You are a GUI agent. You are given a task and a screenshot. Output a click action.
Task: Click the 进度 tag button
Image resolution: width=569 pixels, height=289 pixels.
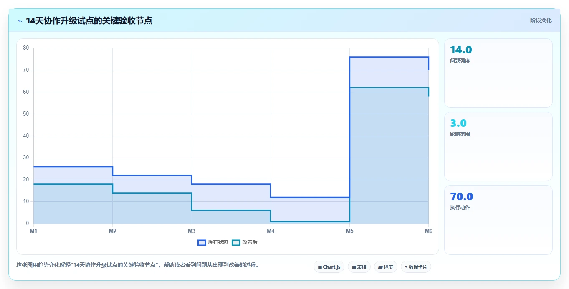click(386, 267)
